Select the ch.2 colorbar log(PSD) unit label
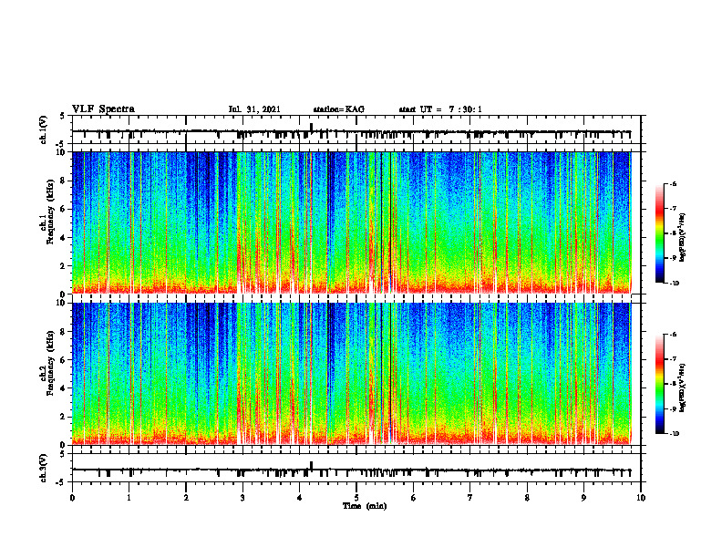Screen dimensions: 722x558 683,387
